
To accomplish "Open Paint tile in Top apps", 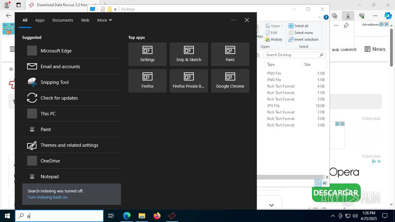I will [x=230, y=54].
